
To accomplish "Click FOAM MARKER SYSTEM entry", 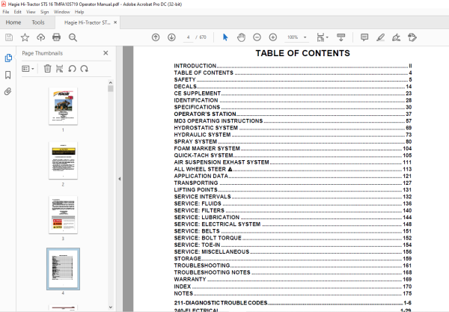I will coord(293,148).
